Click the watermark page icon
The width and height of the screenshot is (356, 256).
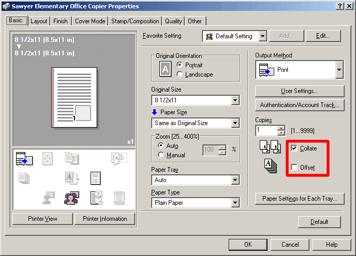(96, 178)
